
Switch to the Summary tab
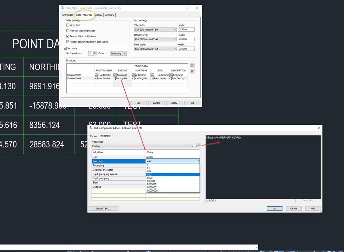click(x=109, y=15)
